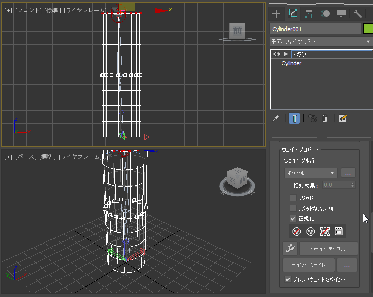Select the Cylinder base object in stack

(x=291, y=63)
